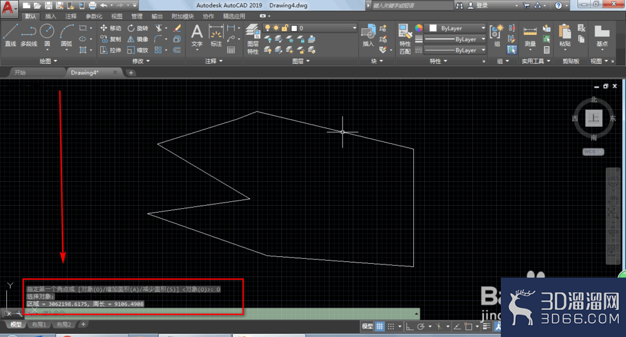Image resolution: width=626 pixels, height=337 pixels.
Task: Toggle the drawing grid display
Action: point(380,326)
